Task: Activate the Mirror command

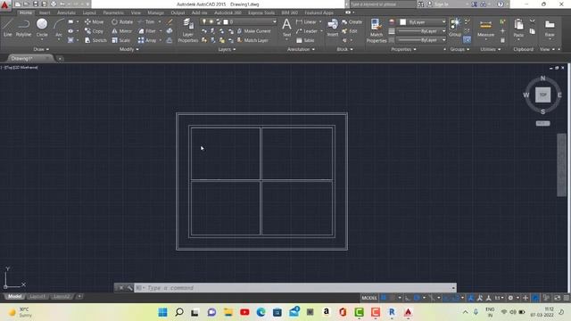Action: (121, 31)
